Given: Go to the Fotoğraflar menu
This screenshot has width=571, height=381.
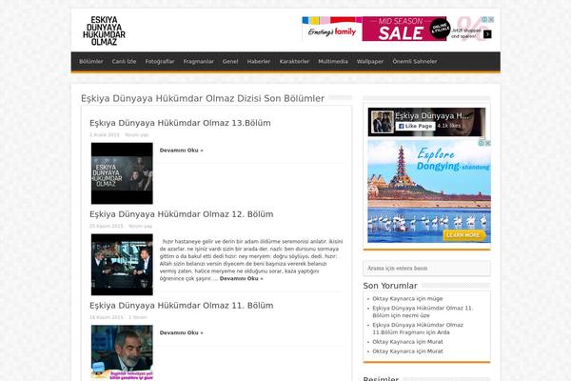Looking at the screenshot, I should click(160, 62).
